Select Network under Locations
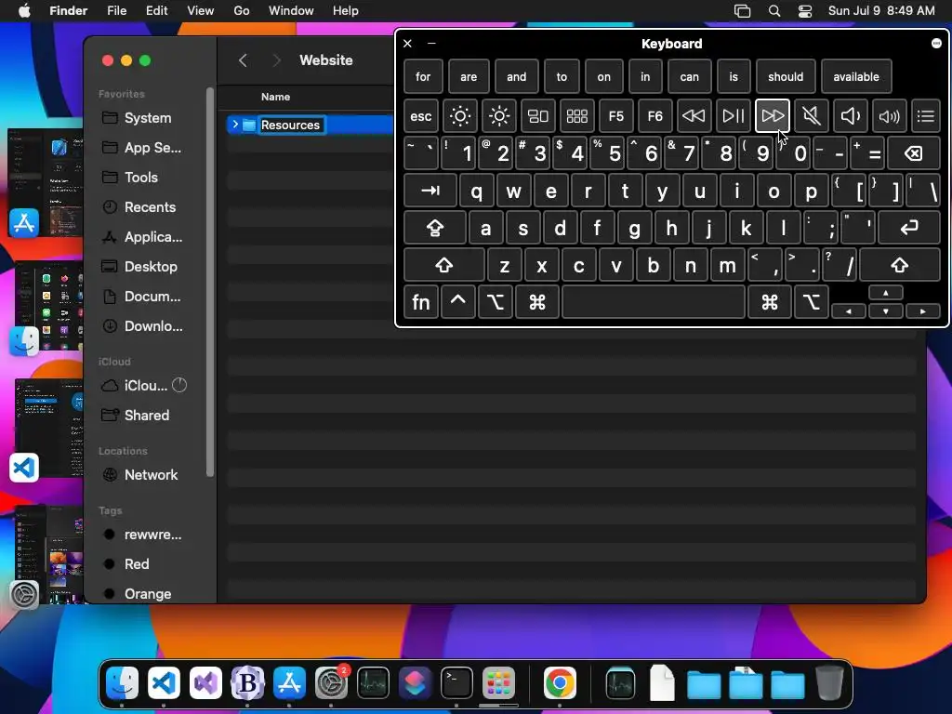The image size is (952, 714). tap(152, 475)
